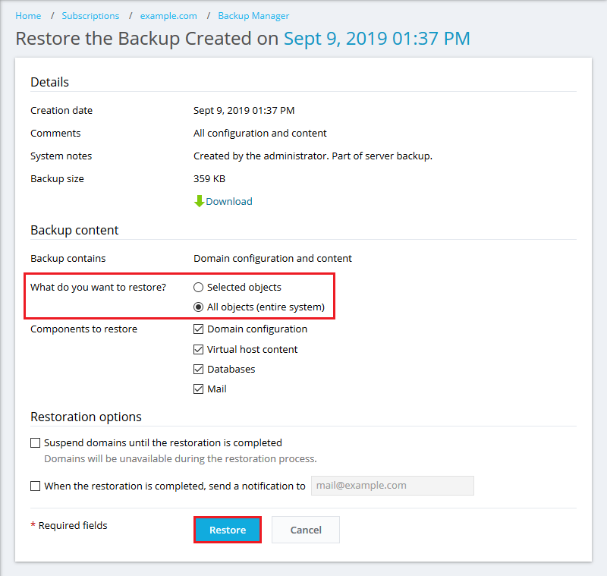This screenshot has height=576, width=607.
Task: Enable suspend domains until restoration completes
Action: (x=36, y=443)
